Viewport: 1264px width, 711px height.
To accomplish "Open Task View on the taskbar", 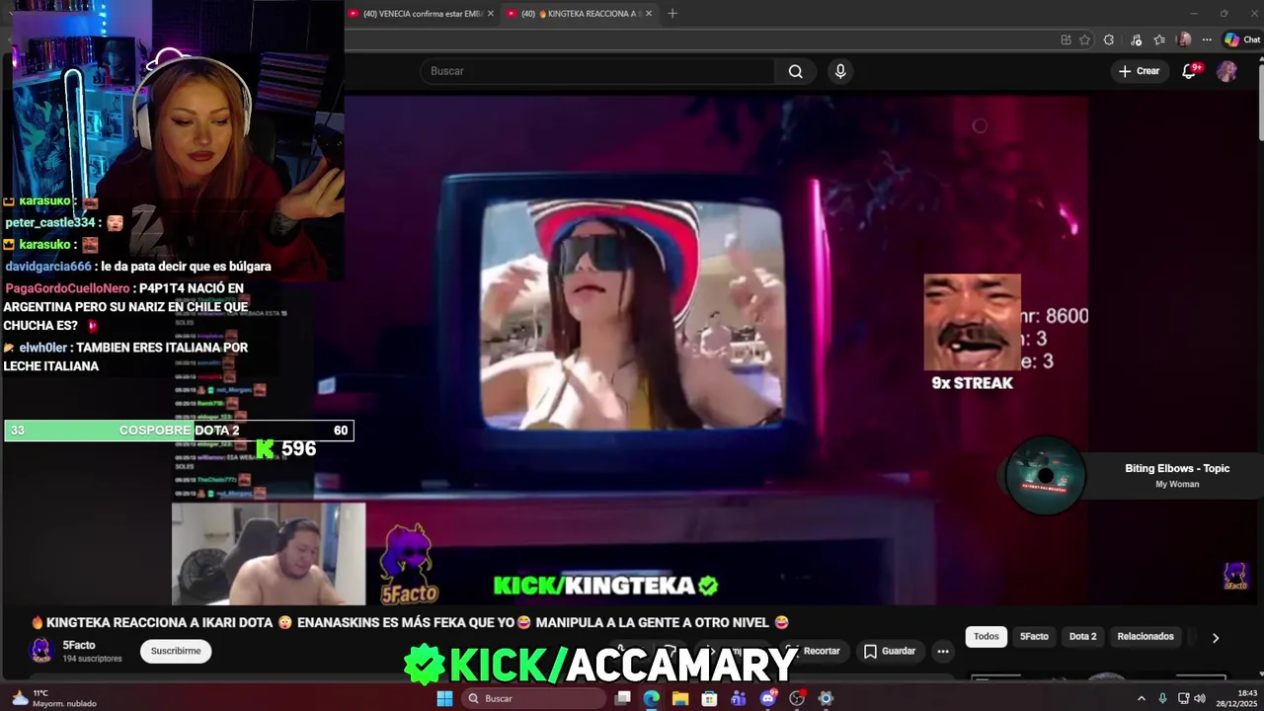I will (x=622, y=698).
